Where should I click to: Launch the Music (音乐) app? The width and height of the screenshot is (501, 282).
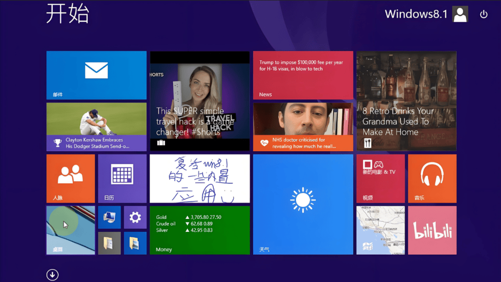[432, 178]
